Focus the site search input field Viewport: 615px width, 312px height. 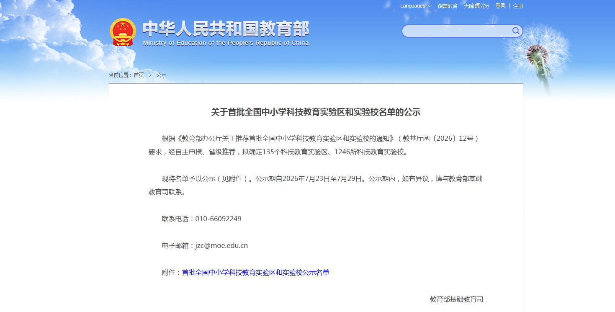pyautogui.click(x=457, y=31)
